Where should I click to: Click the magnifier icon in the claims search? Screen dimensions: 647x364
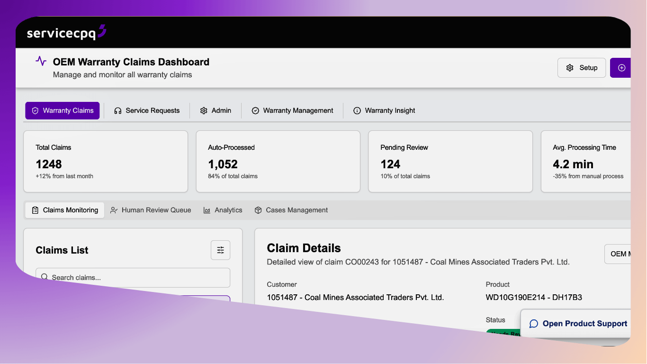(x=45, y=277)
